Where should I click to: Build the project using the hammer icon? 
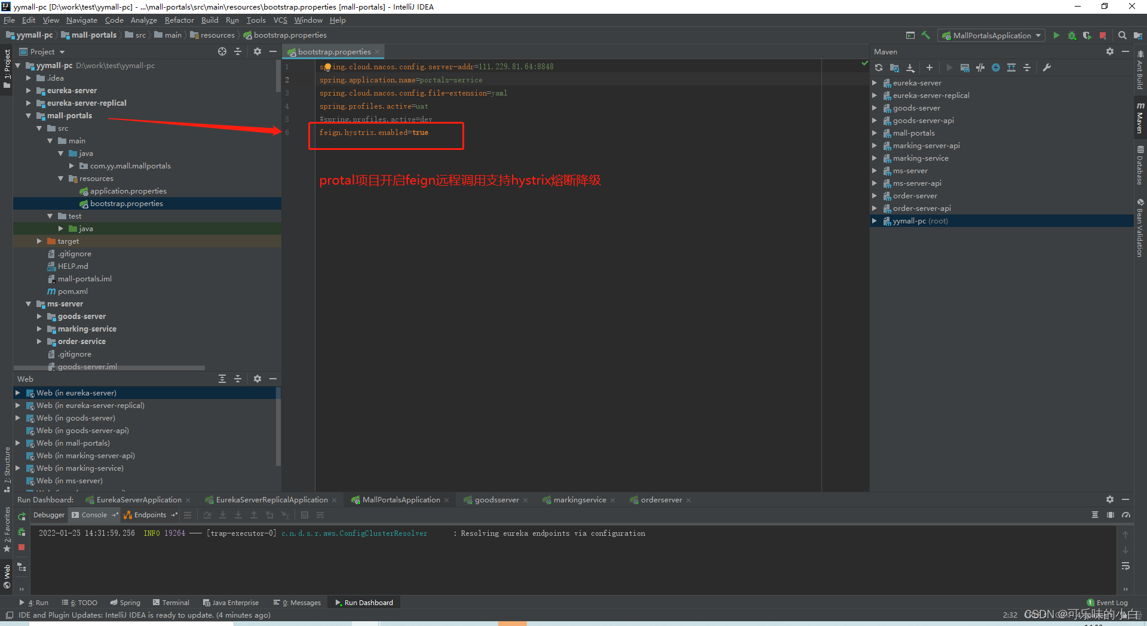pyautogui.click(x=926, y=35)
